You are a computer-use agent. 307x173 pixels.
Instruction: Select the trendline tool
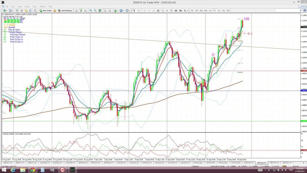pos(154,11)
